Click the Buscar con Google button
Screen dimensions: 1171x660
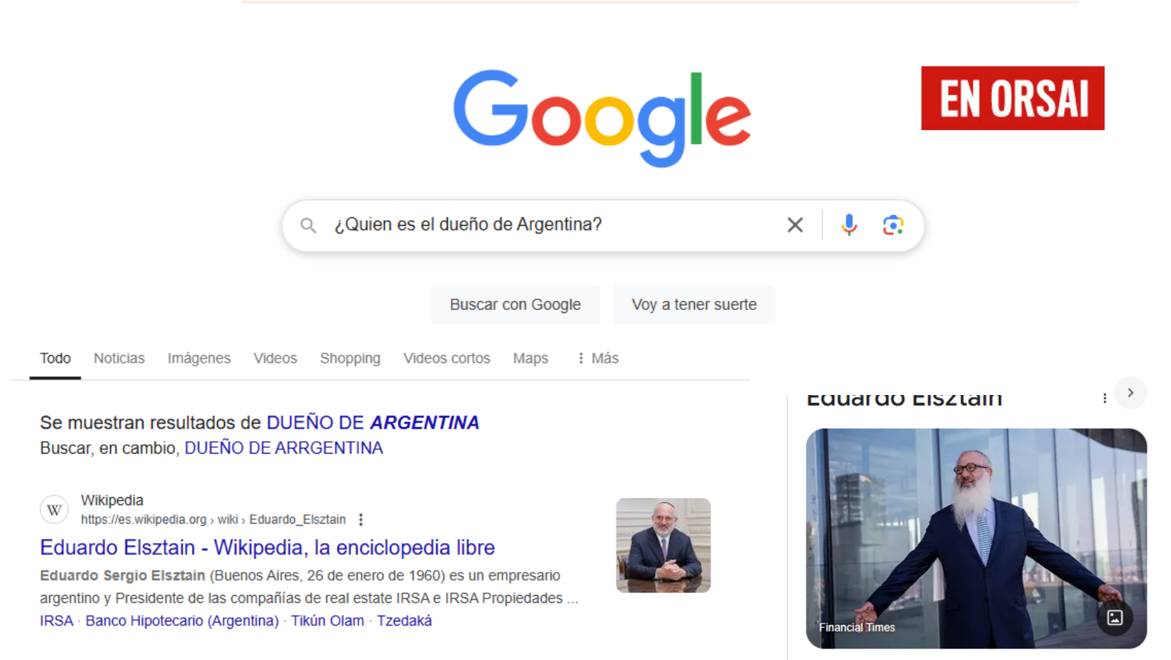coord(516,304)
